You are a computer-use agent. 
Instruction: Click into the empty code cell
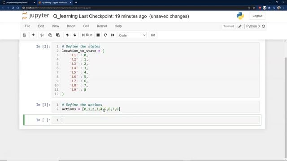(156, 120)
